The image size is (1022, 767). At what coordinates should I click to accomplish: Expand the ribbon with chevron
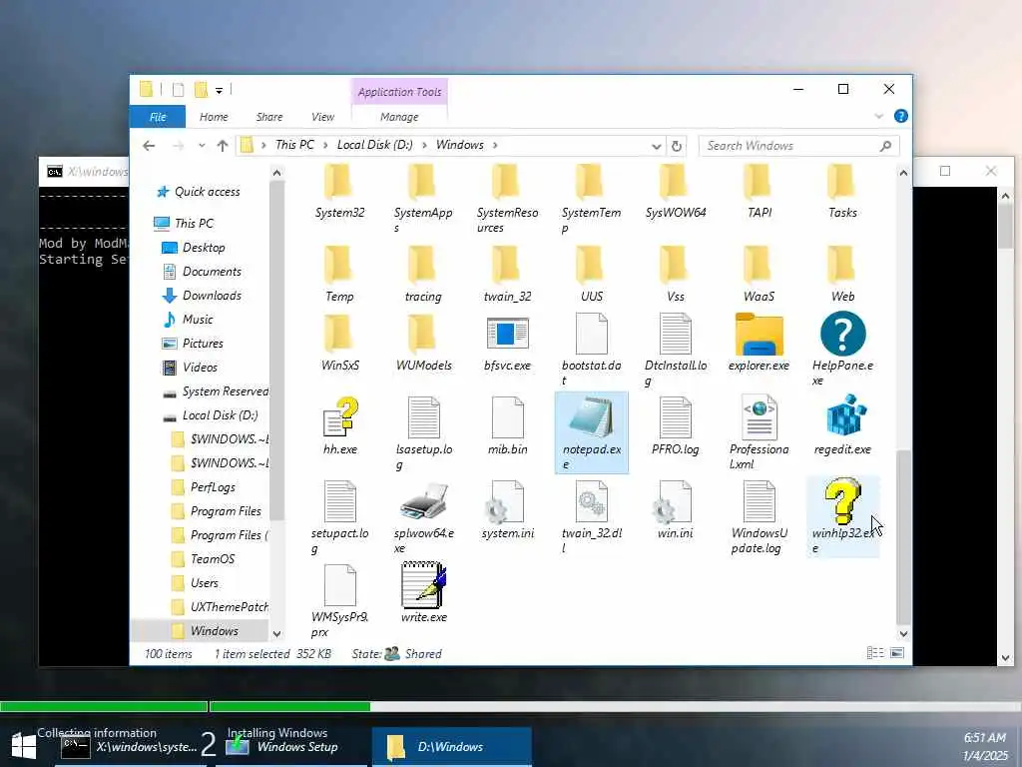(x=878, y=116)
